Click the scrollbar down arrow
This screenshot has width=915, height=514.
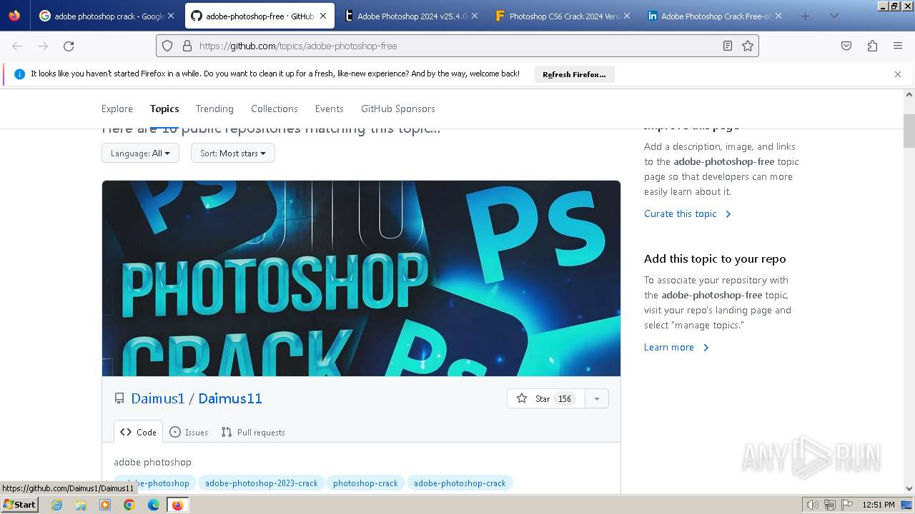pyautogui.click(x=909, y=488)
